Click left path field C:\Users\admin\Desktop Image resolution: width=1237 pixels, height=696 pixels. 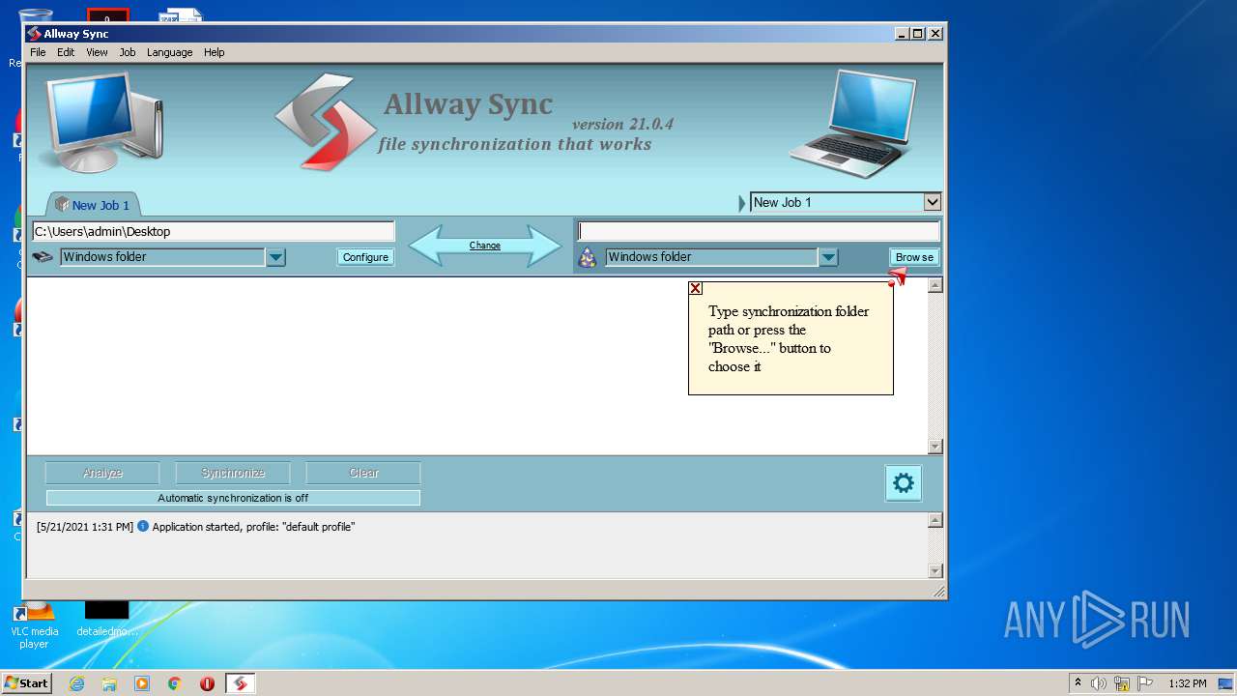[214, 231]
